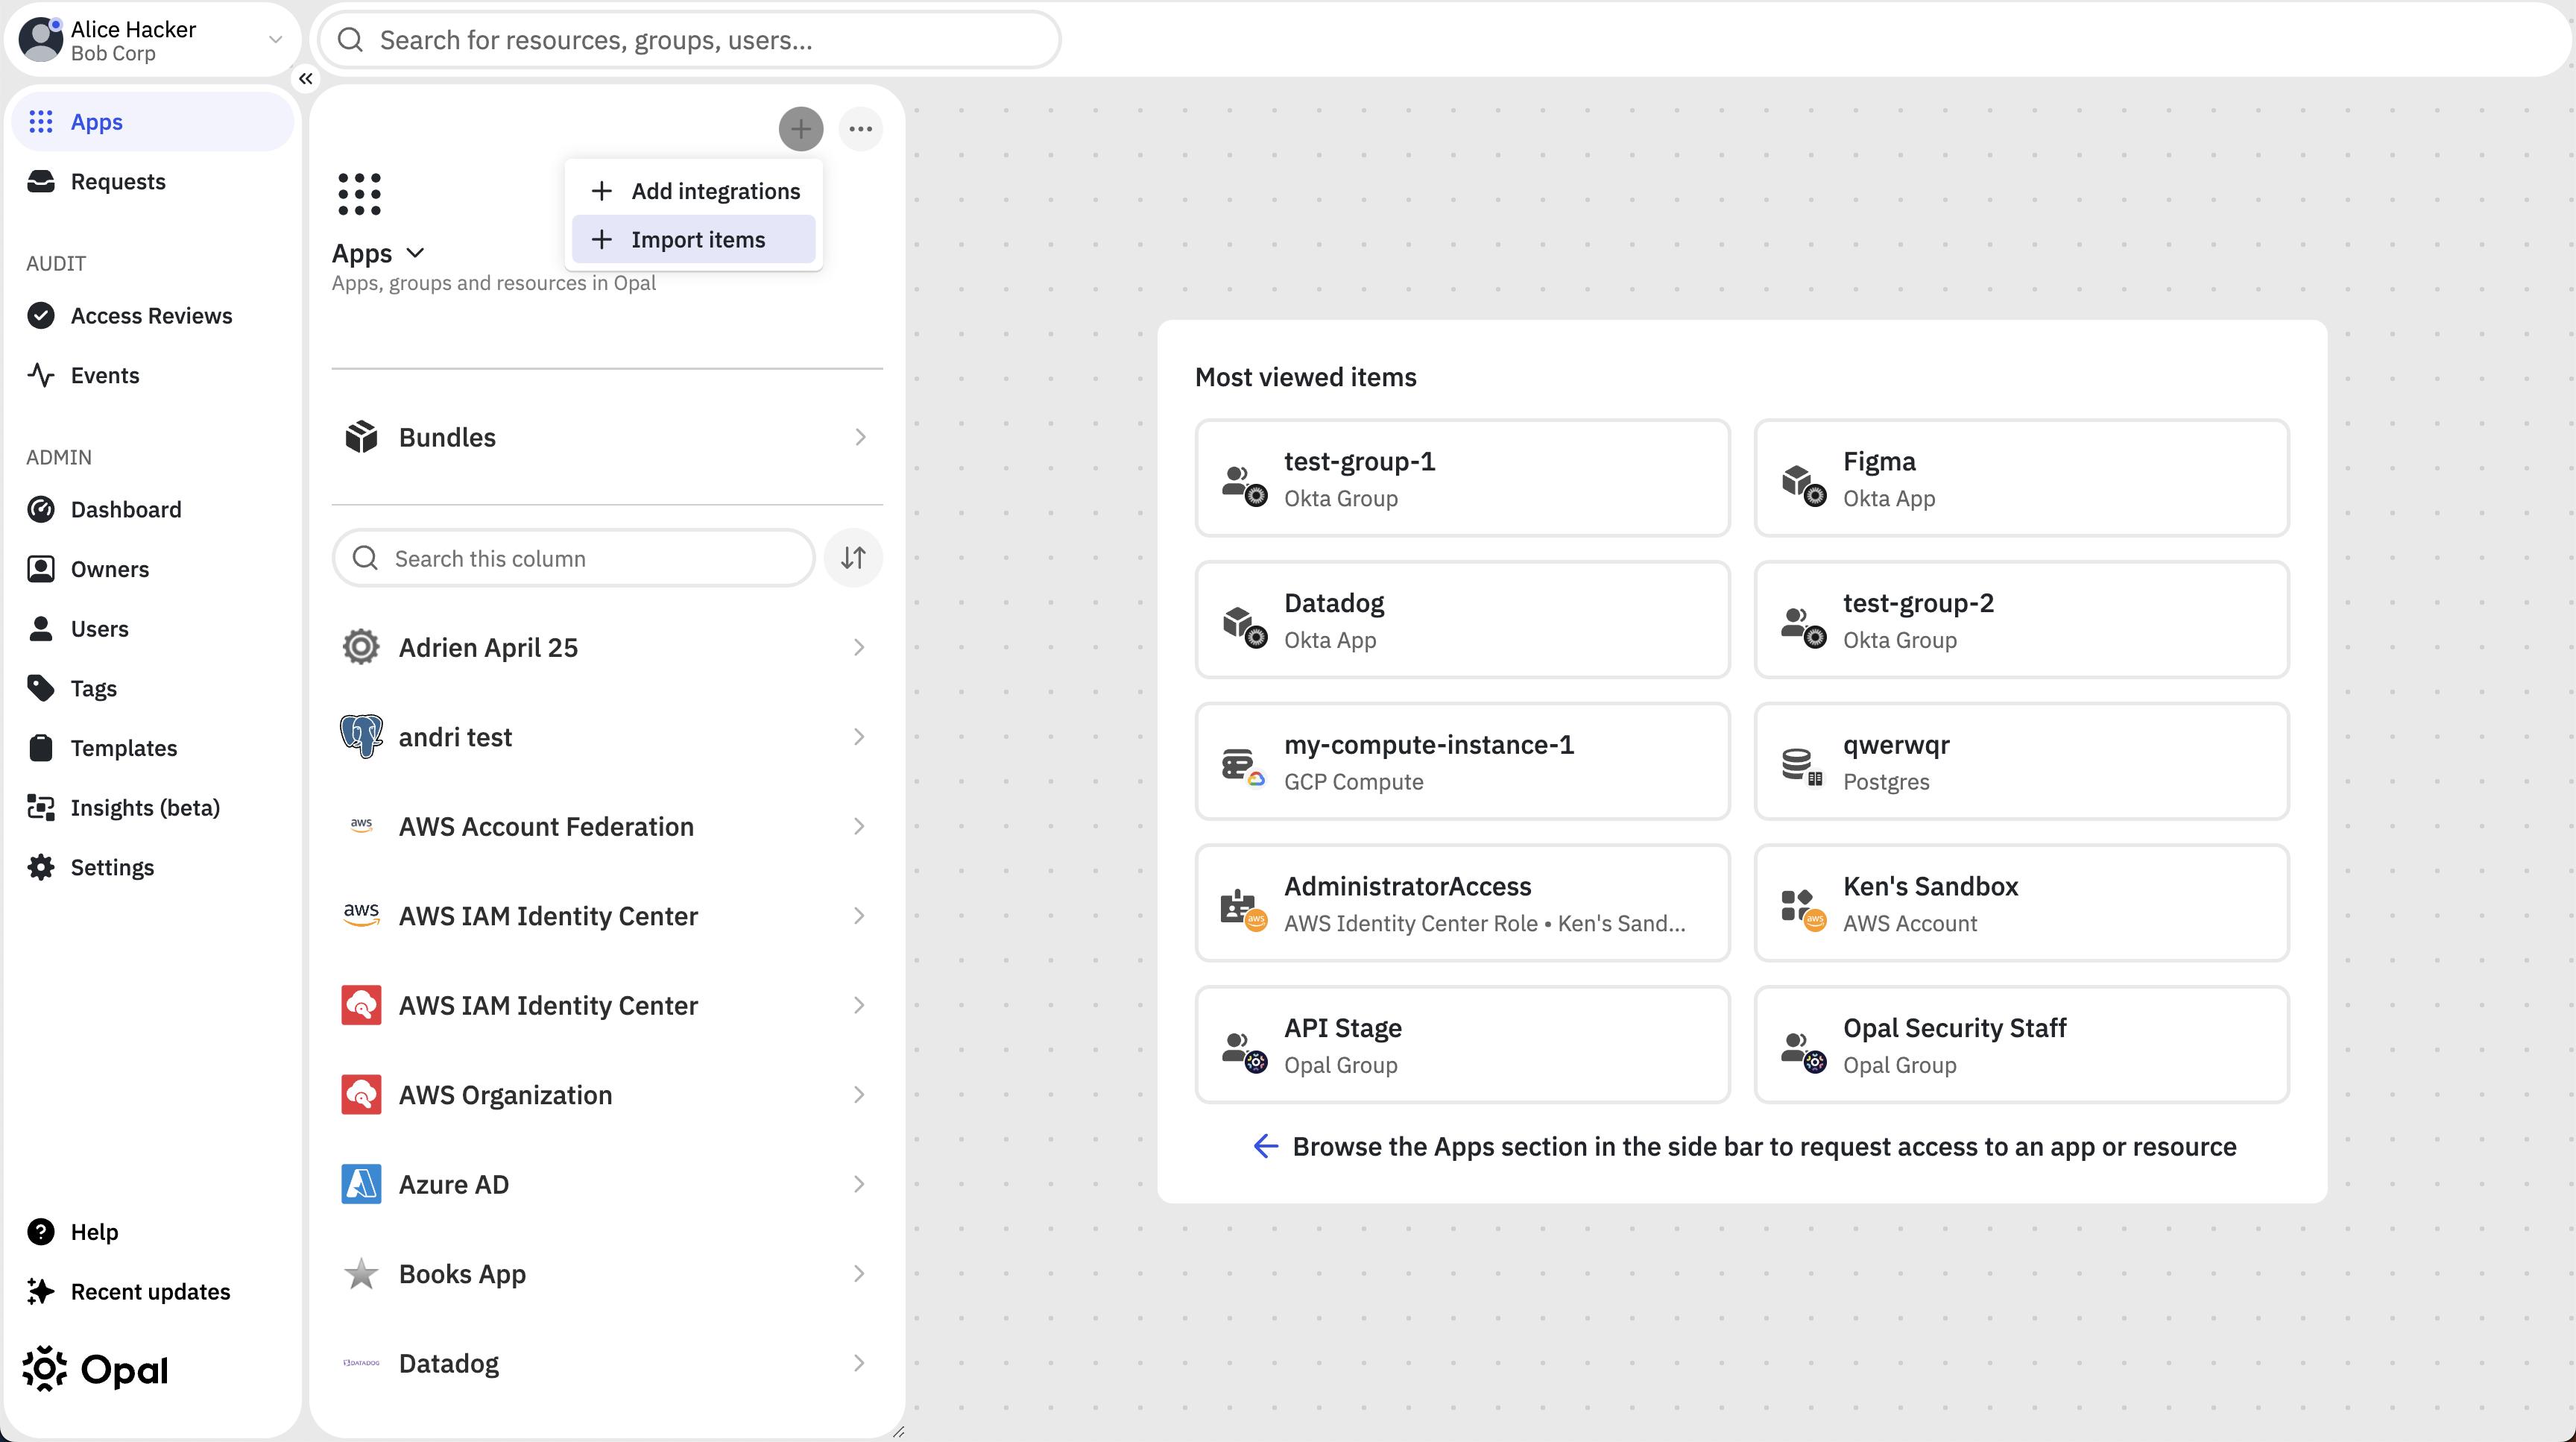Click the plus add button in Apps panel
Screen dimensions: 2576x1442
coord(801,129)
